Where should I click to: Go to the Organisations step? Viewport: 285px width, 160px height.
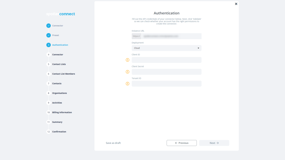60,93
